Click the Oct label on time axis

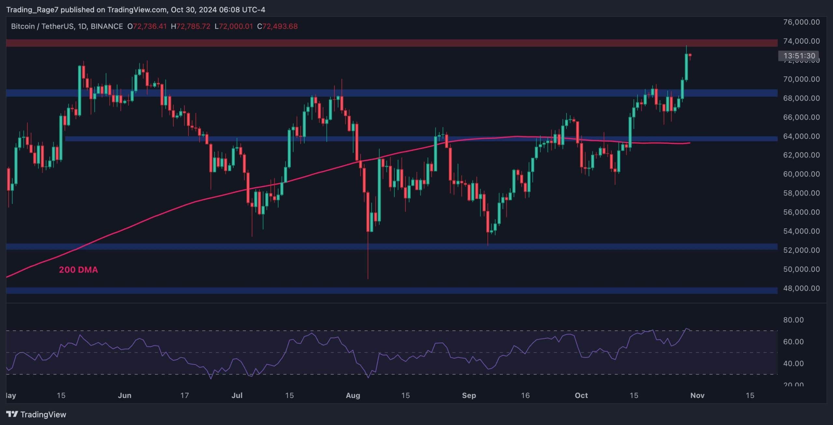click(581, 395)
